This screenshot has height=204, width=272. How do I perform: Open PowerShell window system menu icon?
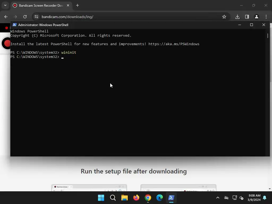coord(15,25)
